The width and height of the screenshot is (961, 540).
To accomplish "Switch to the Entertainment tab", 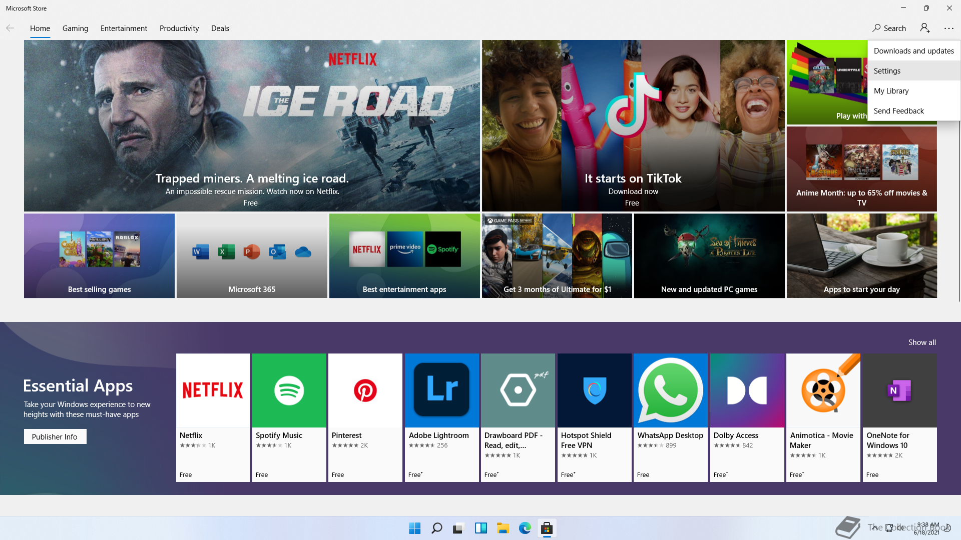I will point(124,28).
